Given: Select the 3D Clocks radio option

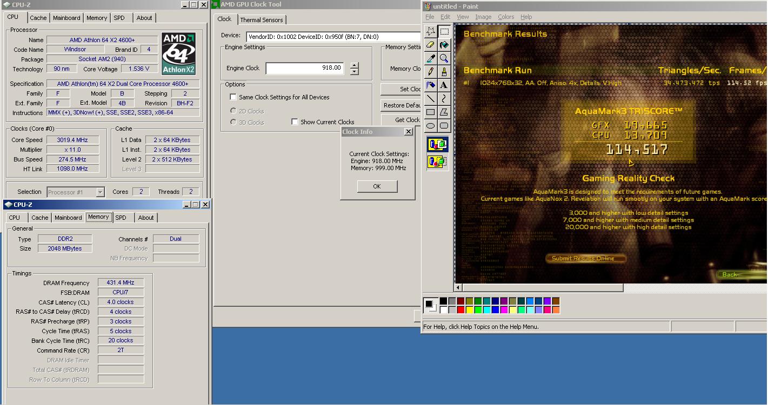Looking at the screenshot, I should 233,122.
